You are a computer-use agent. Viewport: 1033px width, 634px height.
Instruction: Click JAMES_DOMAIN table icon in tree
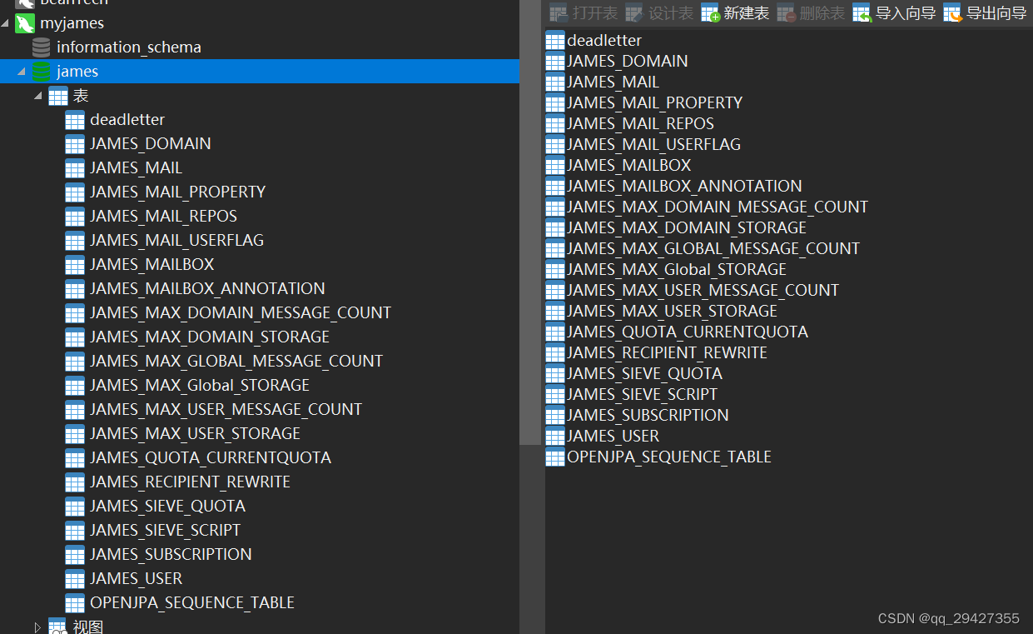point(75,144)
